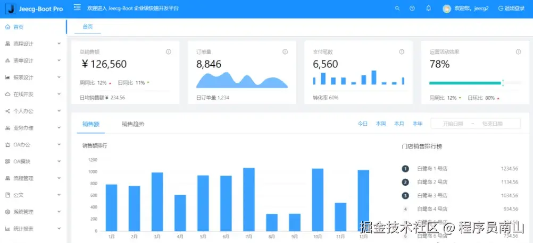Click the ¥ 126,560 total sales value
Screen dimensions: 533x243
pos(104,64)
